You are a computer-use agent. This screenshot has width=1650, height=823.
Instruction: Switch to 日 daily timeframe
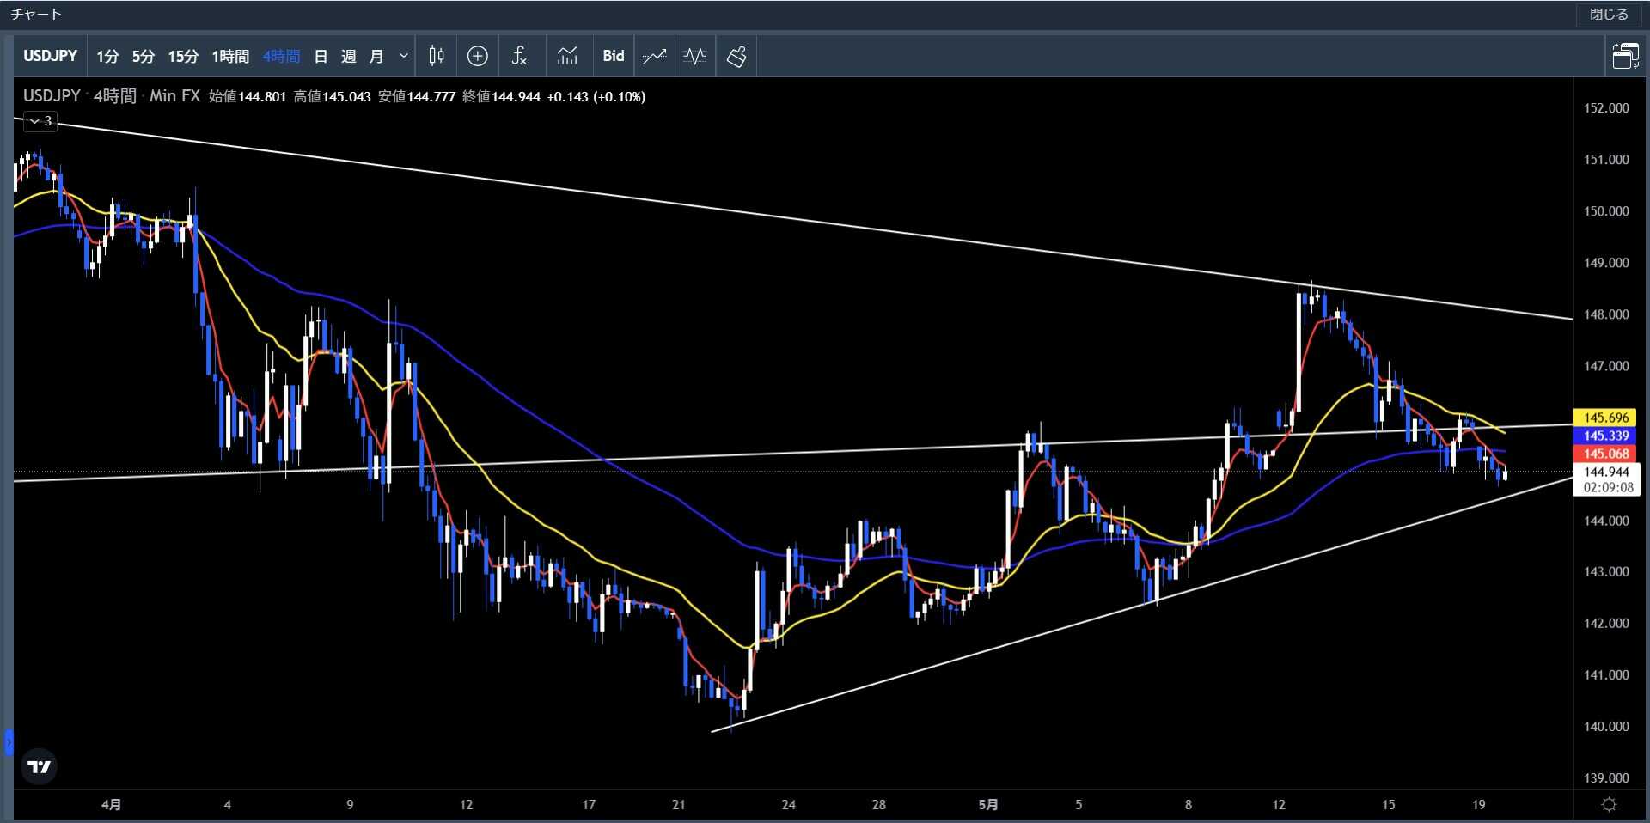pos(321,56)
